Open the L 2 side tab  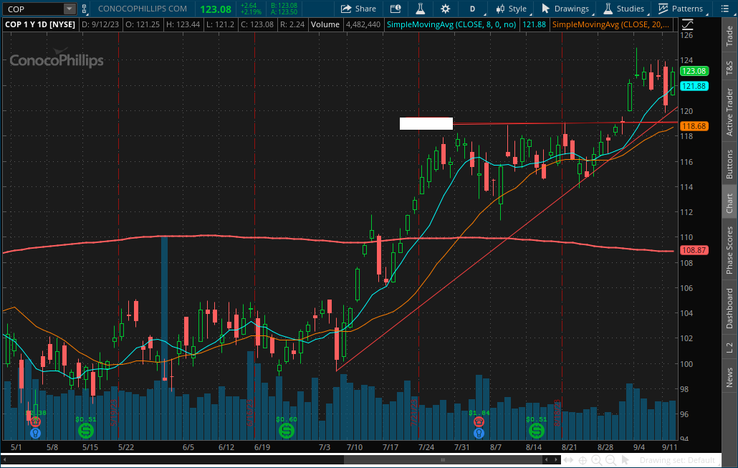point(729,348)
